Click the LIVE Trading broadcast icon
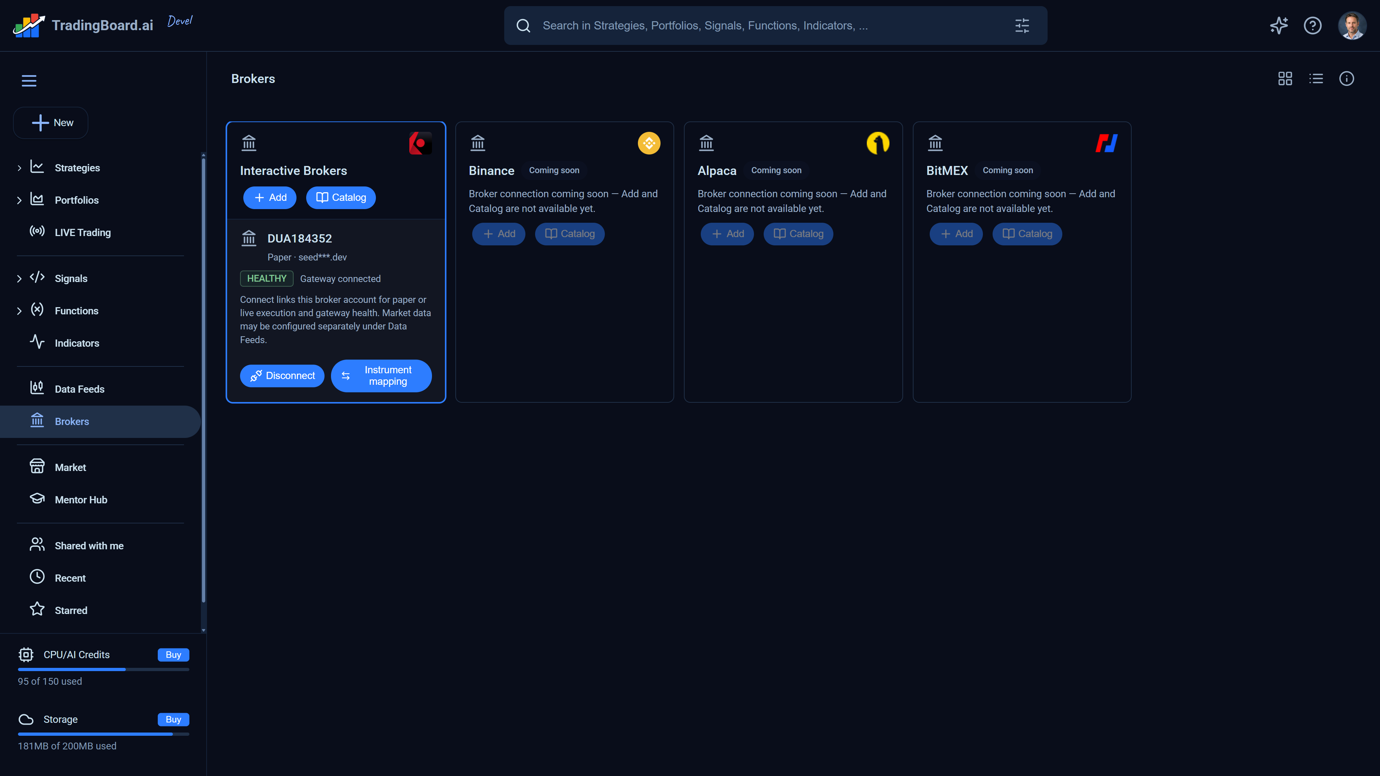The height and width of the screenshot is (776, 1380). (x=37, y=231)
